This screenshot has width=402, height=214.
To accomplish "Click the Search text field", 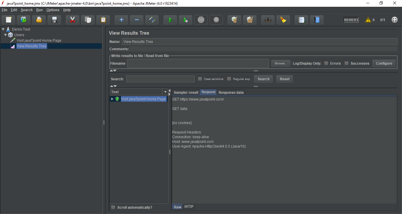I will (x=160, y=79).
